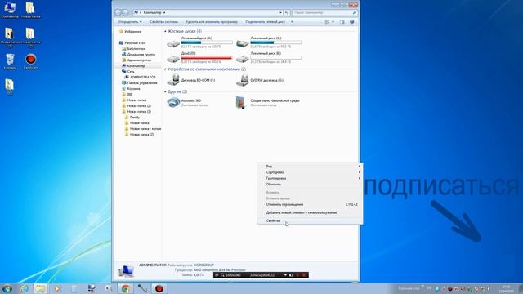Select Библиотеки in the navigation pane
The image size is (523, 294).
pyautogui.click(x=136, y=49)
